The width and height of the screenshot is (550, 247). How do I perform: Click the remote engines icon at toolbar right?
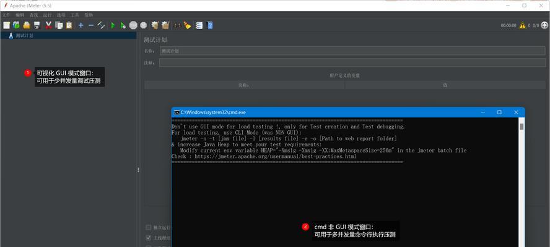(544, 25)
